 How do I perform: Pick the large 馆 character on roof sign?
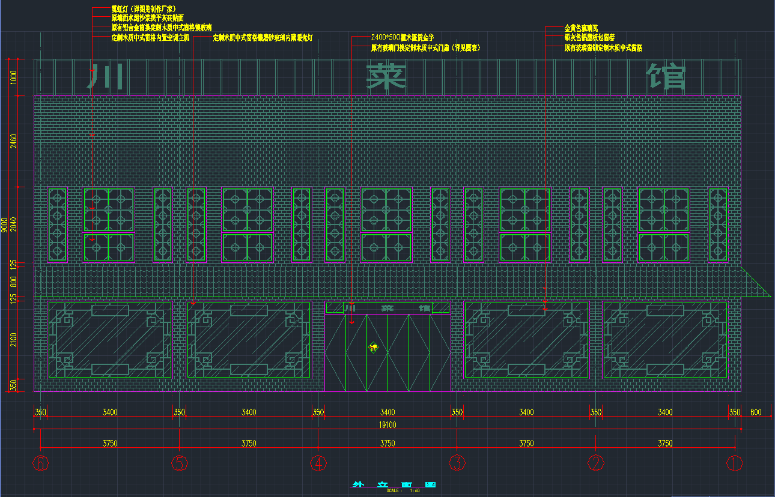click(666, 77)
